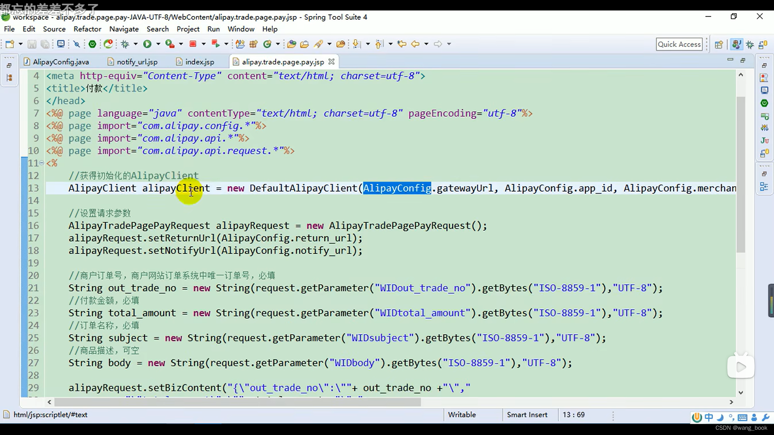Open the Console view from right trim
Viewport: 774px width, 435px height.
pyautogui.click(x=764, y=90)
